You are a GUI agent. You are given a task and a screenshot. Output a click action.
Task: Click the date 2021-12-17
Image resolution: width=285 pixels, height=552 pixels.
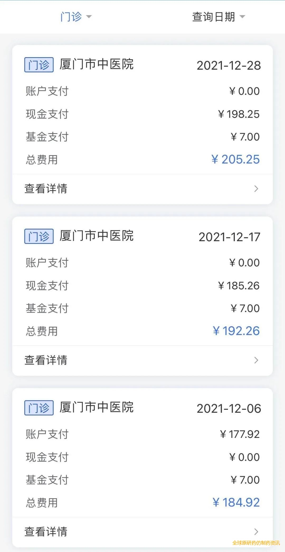(229, 237)
